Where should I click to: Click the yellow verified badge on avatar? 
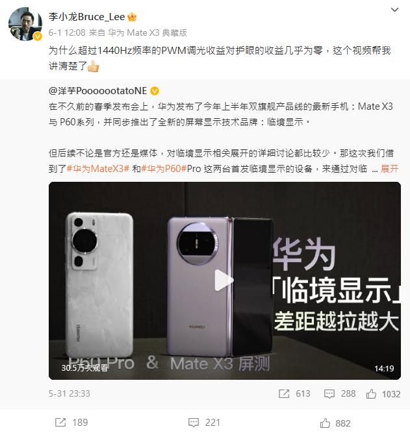38,36
